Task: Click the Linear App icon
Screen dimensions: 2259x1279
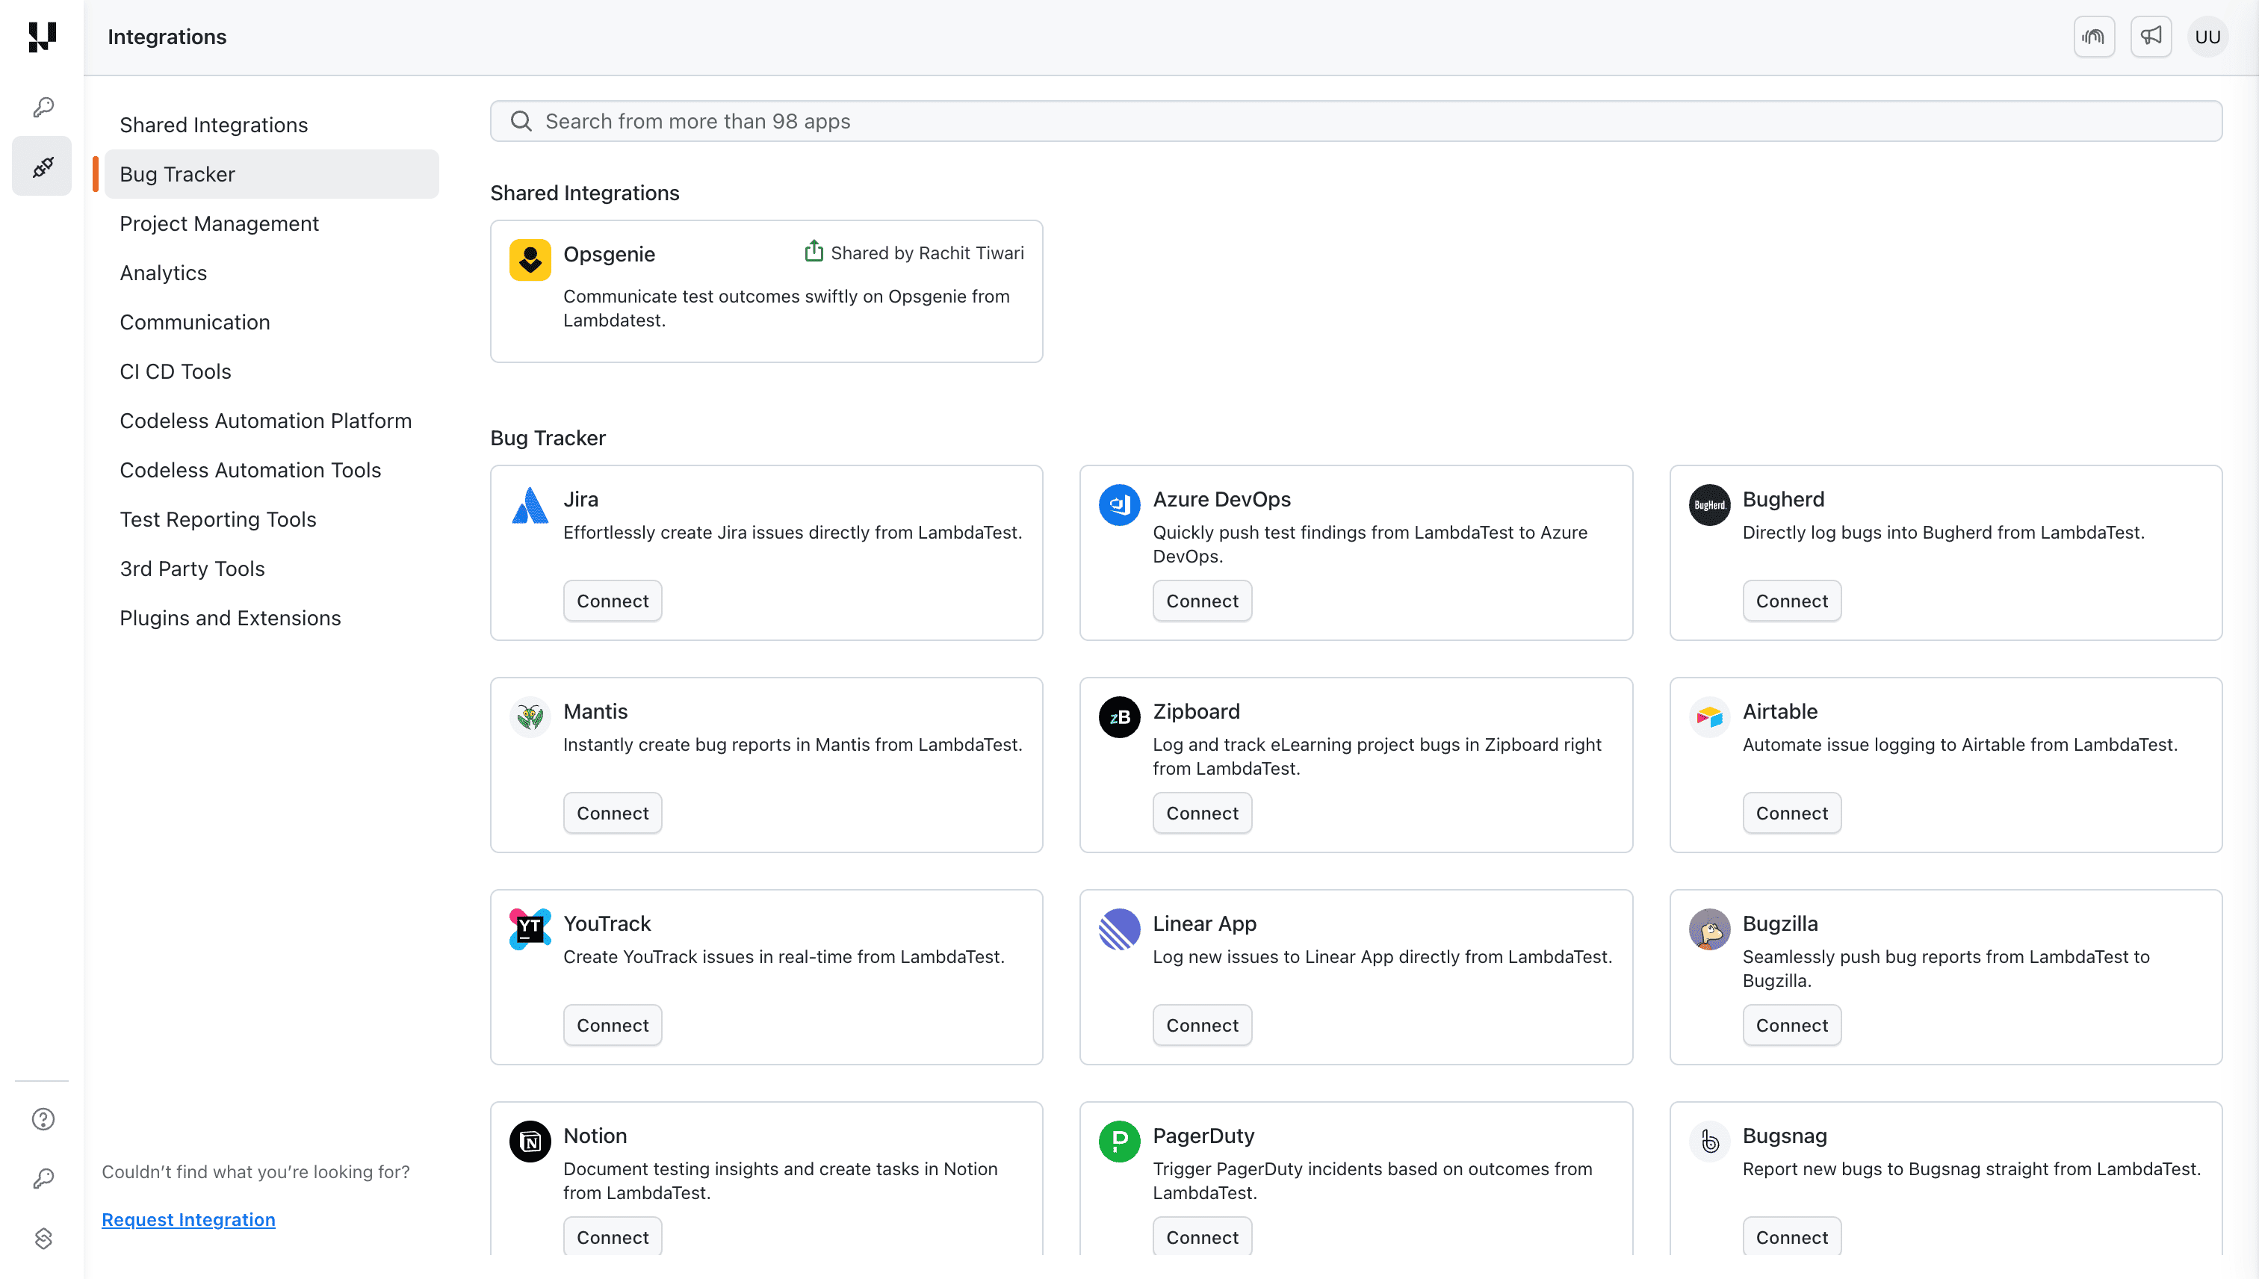Action: click(x=1119, y=929)
